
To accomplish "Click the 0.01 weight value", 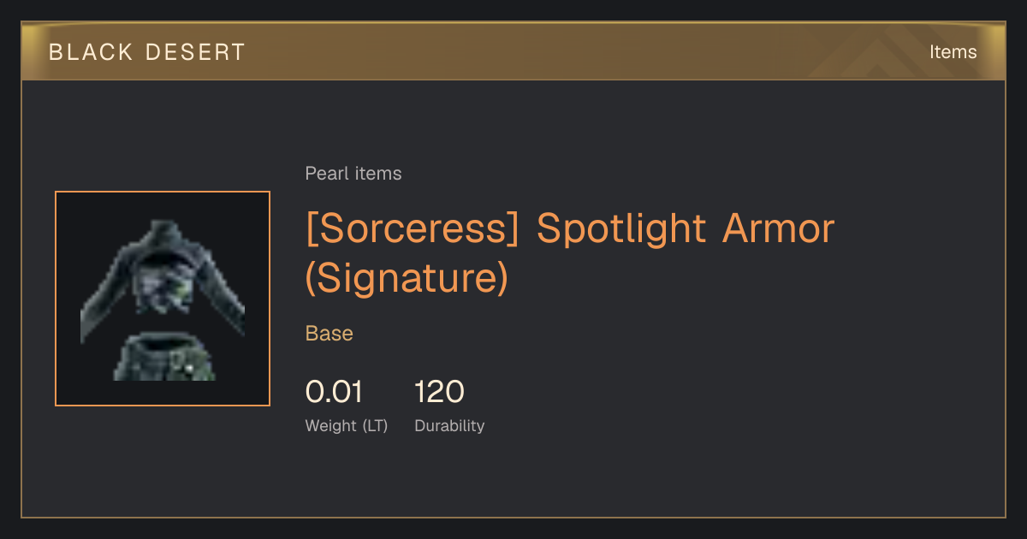I will click(x=334, y=392).
